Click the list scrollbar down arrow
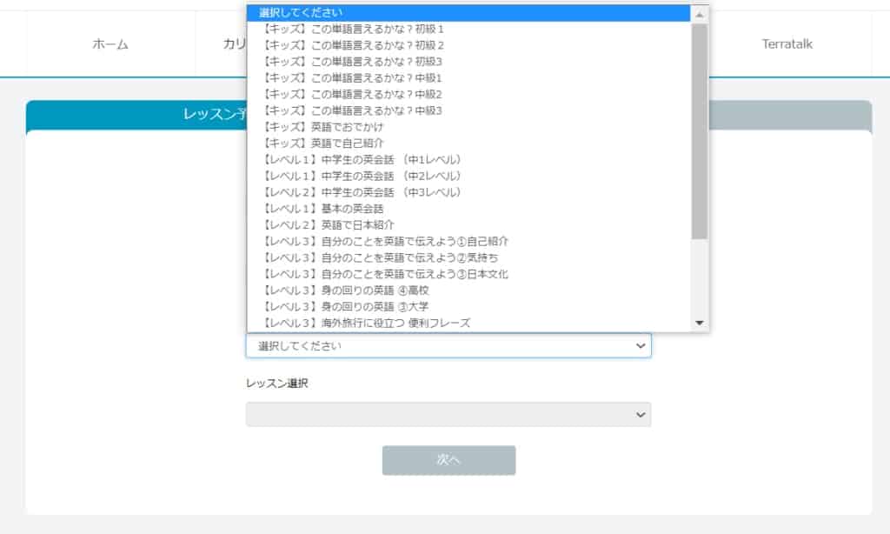The height and width of the screenshot is (534, 890). 701,324
